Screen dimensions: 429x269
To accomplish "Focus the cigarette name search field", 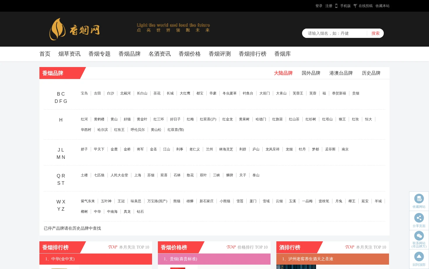I will (x=334, y=33).
